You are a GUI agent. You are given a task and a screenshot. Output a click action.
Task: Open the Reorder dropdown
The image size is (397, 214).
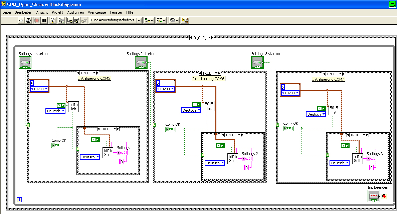point(174,20)
